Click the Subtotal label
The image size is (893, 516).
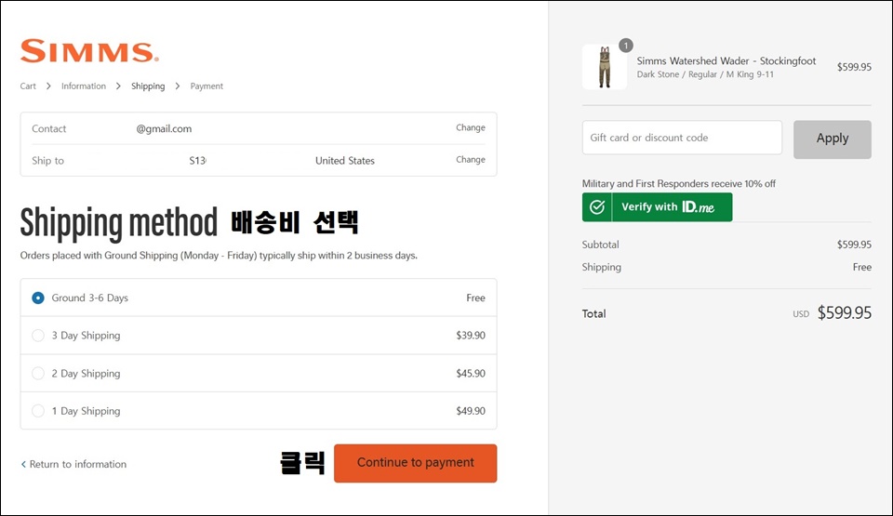click(x=600, y=245)
